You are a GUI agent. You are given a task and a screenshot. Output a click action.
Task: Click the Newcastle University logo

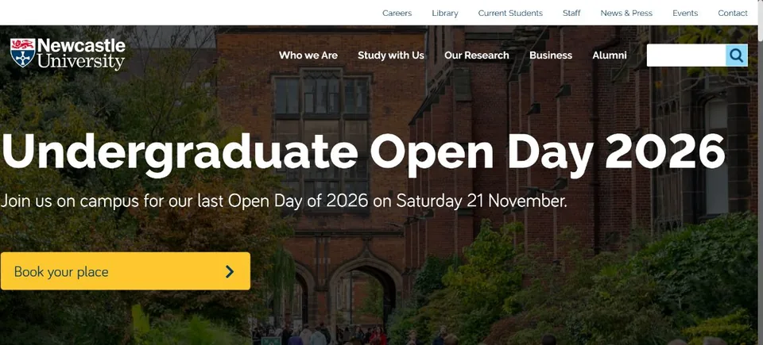68,54
